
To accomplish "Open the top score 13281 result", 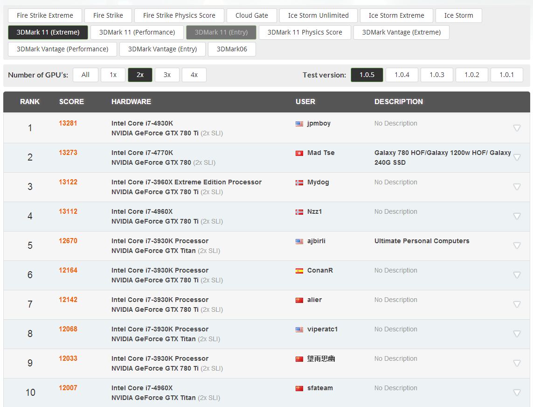I will [68, 123].
